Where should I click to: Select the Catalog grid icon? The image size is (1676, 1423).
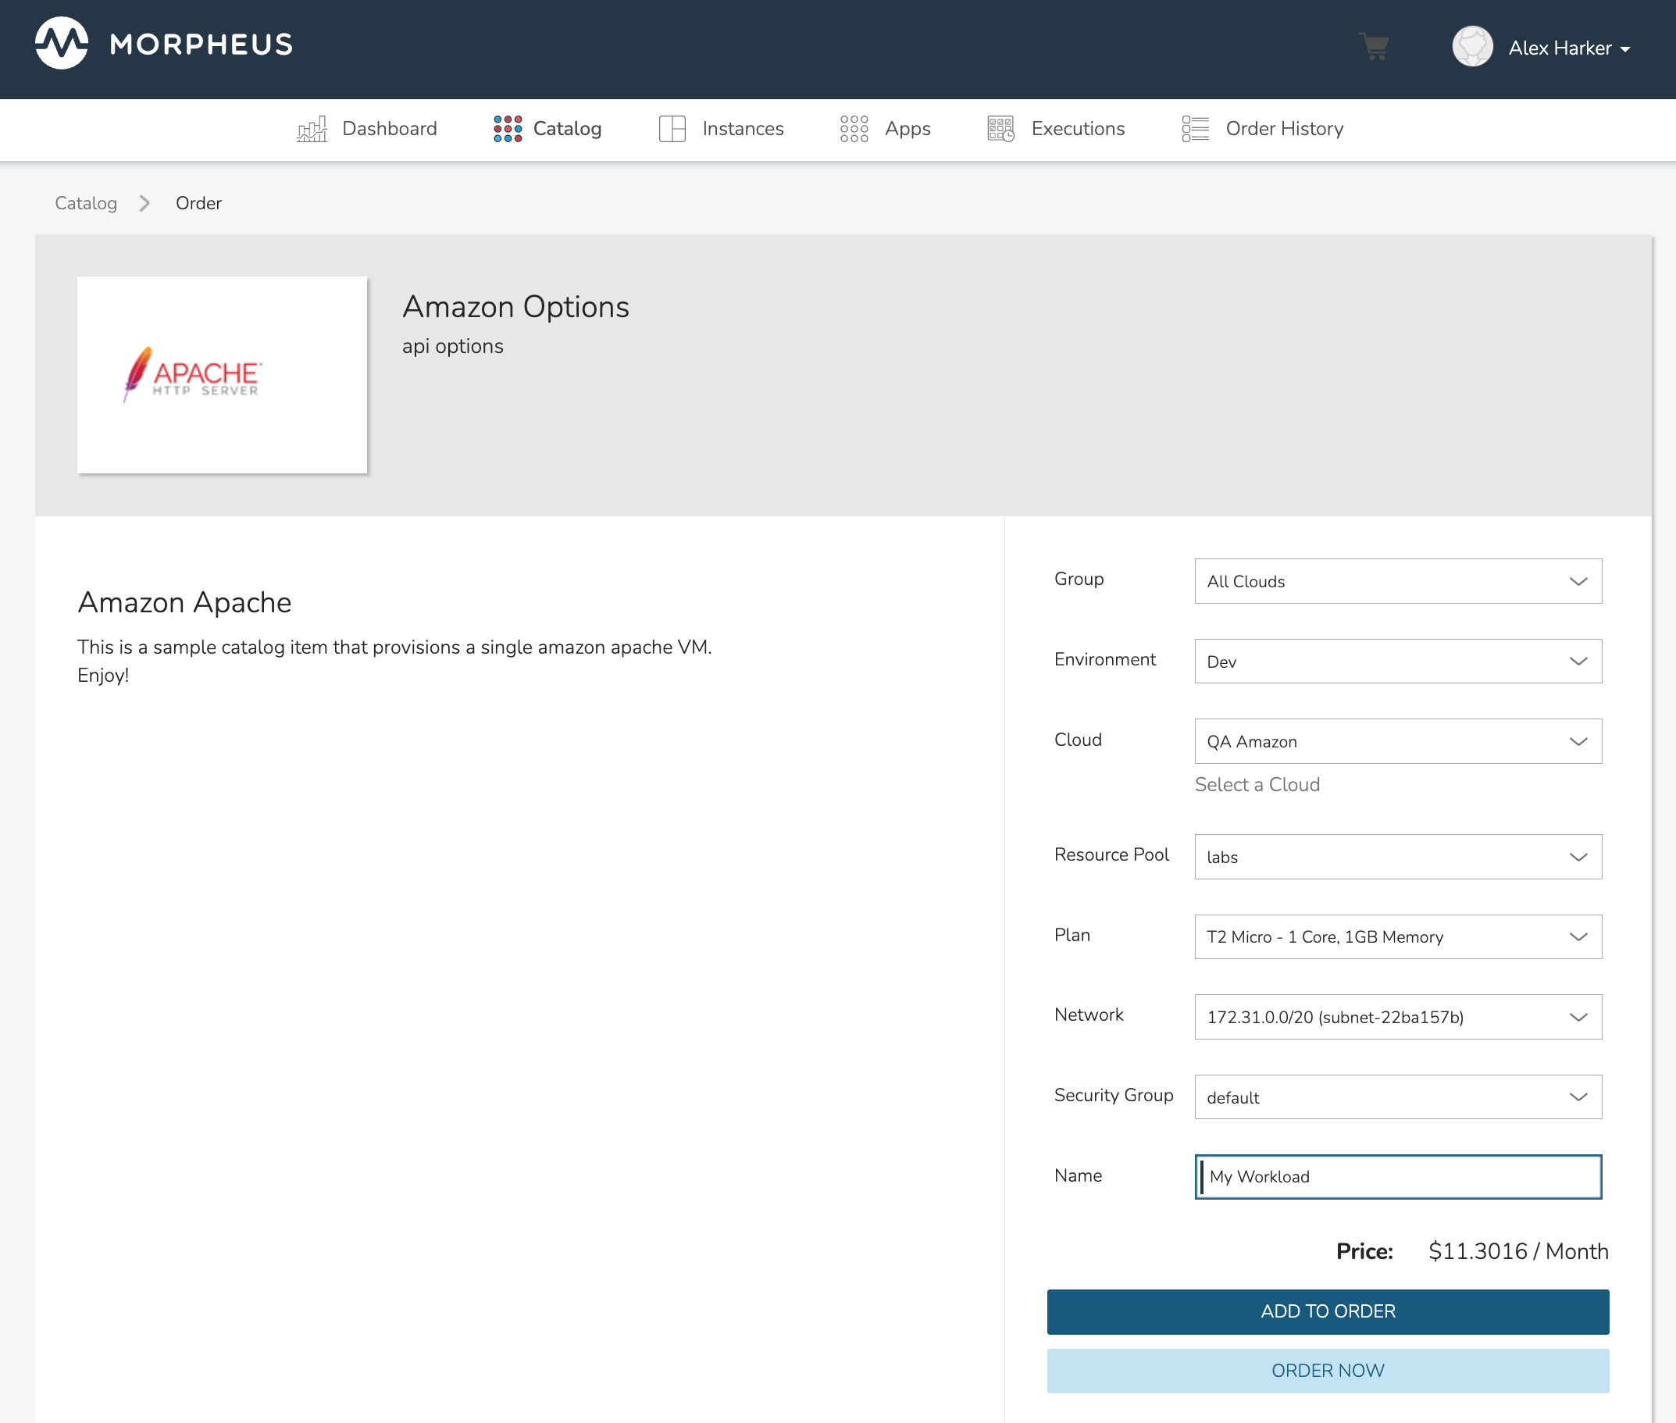pos(508,128)
